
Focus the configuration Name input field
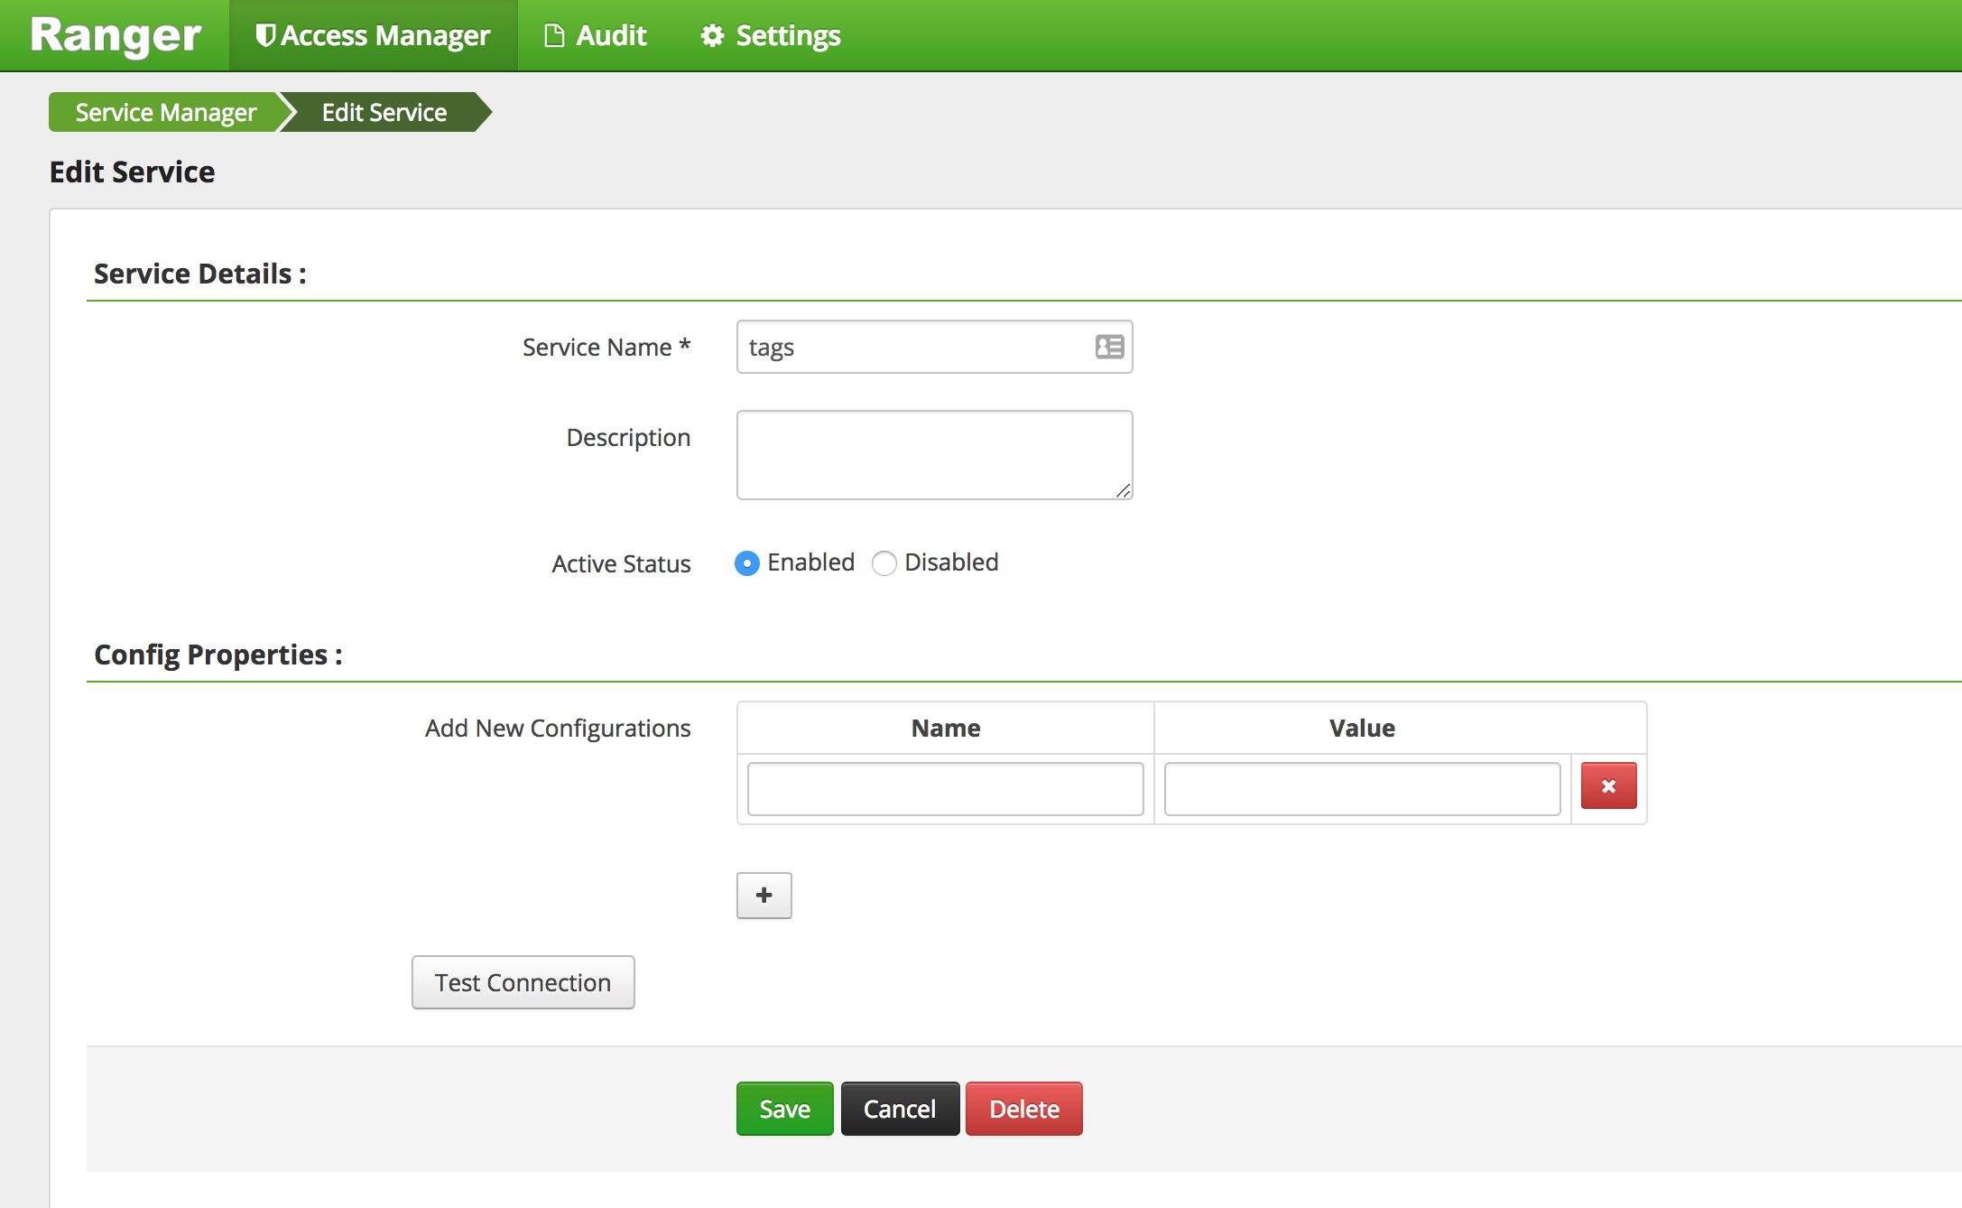[945, 789]
